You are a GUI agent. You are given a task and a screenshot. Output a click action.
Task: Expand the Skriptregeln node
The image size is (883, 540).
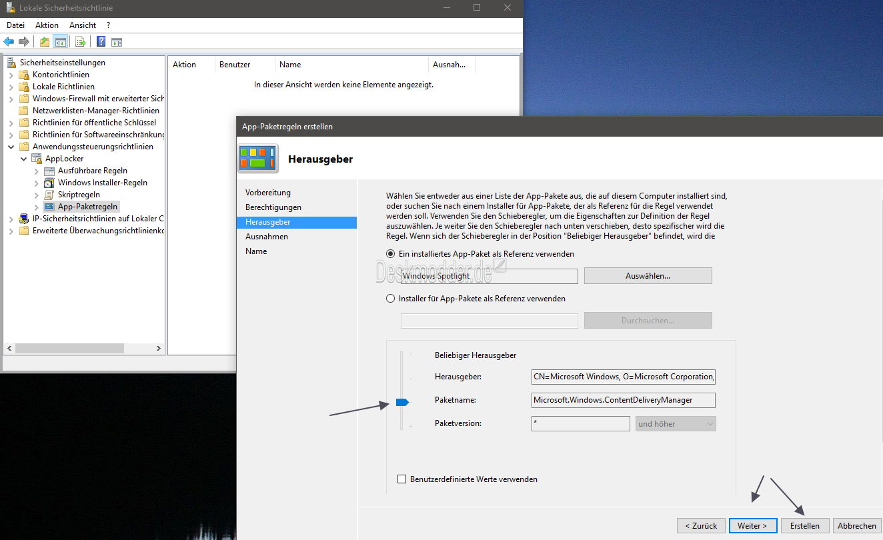pyautogui.click(x=36, y=195)
